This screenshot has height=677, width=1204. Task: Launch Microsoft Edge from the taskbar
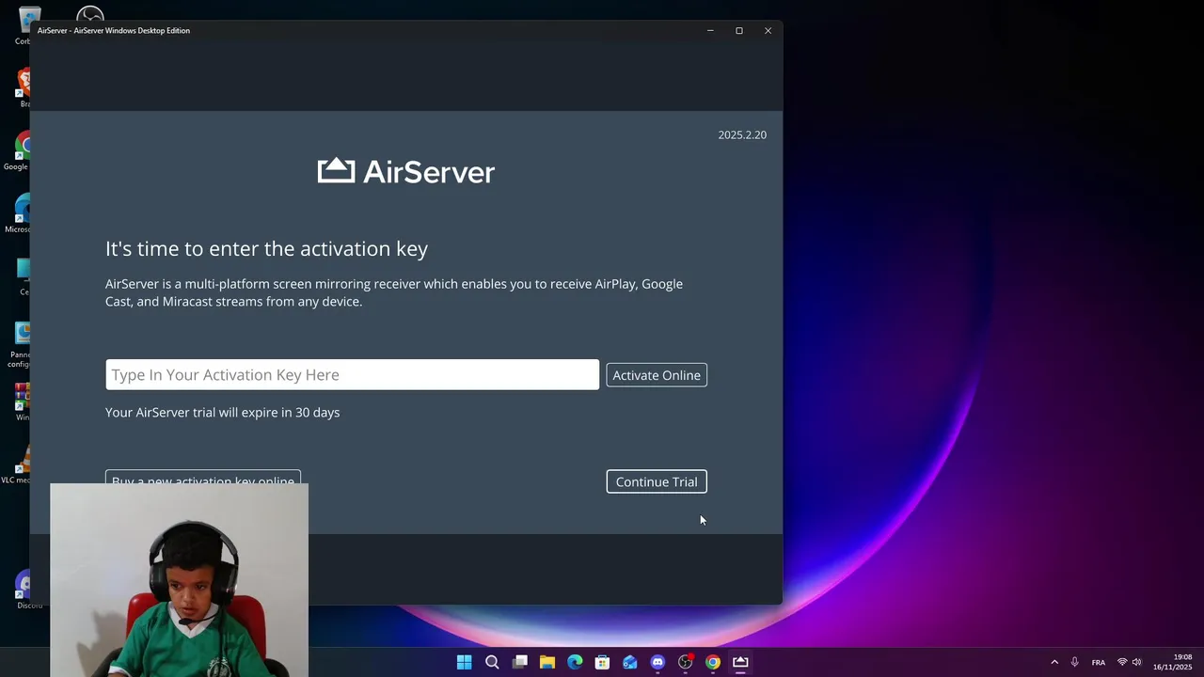pos(575,662)
